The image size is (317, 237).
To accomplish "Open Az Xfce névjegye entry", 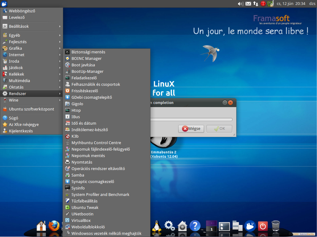I will (x=32, y=124).
